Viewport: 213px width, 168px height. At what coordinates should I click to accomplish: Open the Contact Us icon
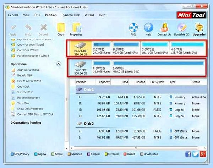164,28
